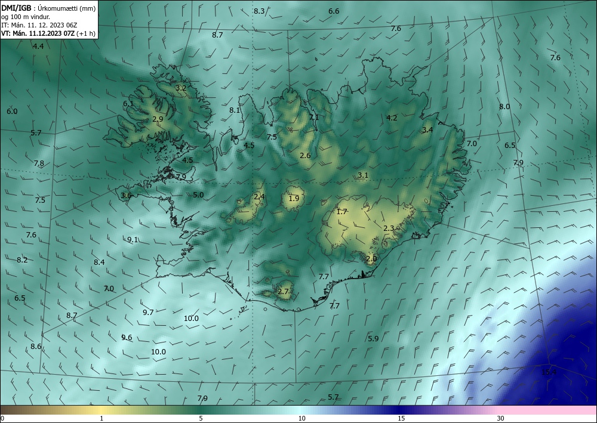Select the 8.4 value label
Screen dimensions: 597x423
pyautogui.click(x=99, y=262)
